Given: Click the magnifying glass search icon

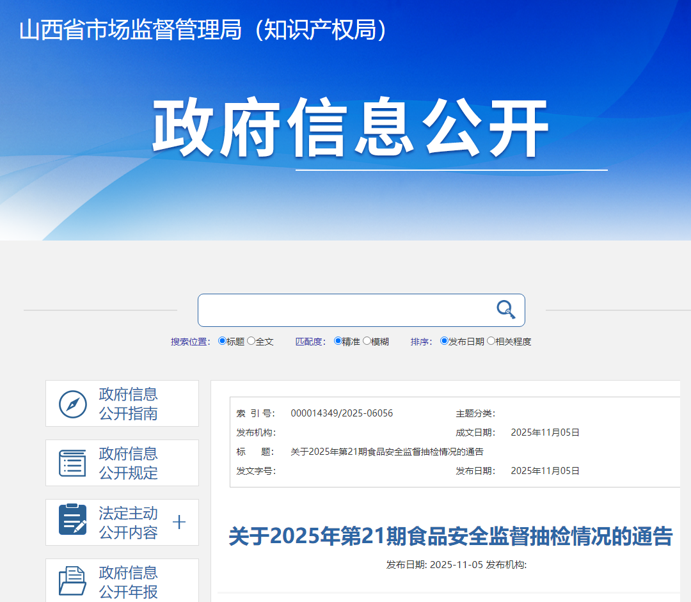Looking at the screenshot, I should 505,310.
